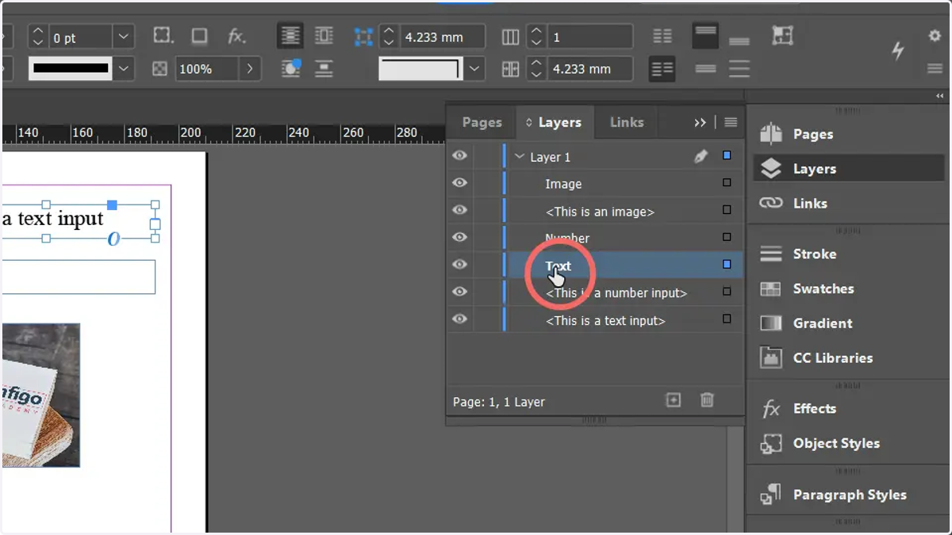
Task: Open the stroke type dropdown arrow
Action: 123,69
